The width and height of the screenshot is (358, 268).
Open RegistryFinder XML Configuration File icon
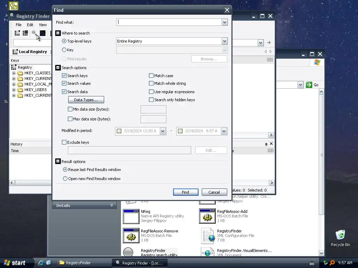[208, 236]
